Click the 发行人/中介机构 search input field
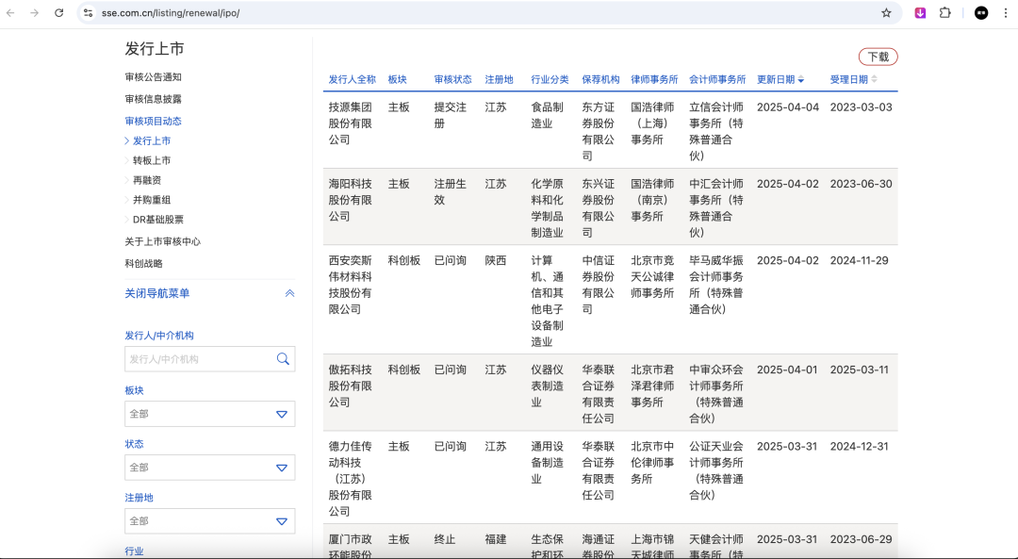The height and width of the screenshot is (559, 1018). [x=200, y=359]
